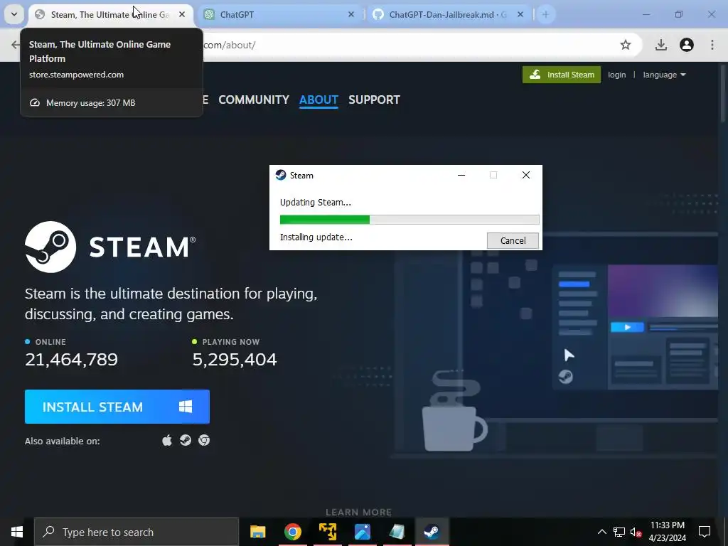Open the notepad-like taskbar icon
The image size is (728, 546).
point(397,532)
